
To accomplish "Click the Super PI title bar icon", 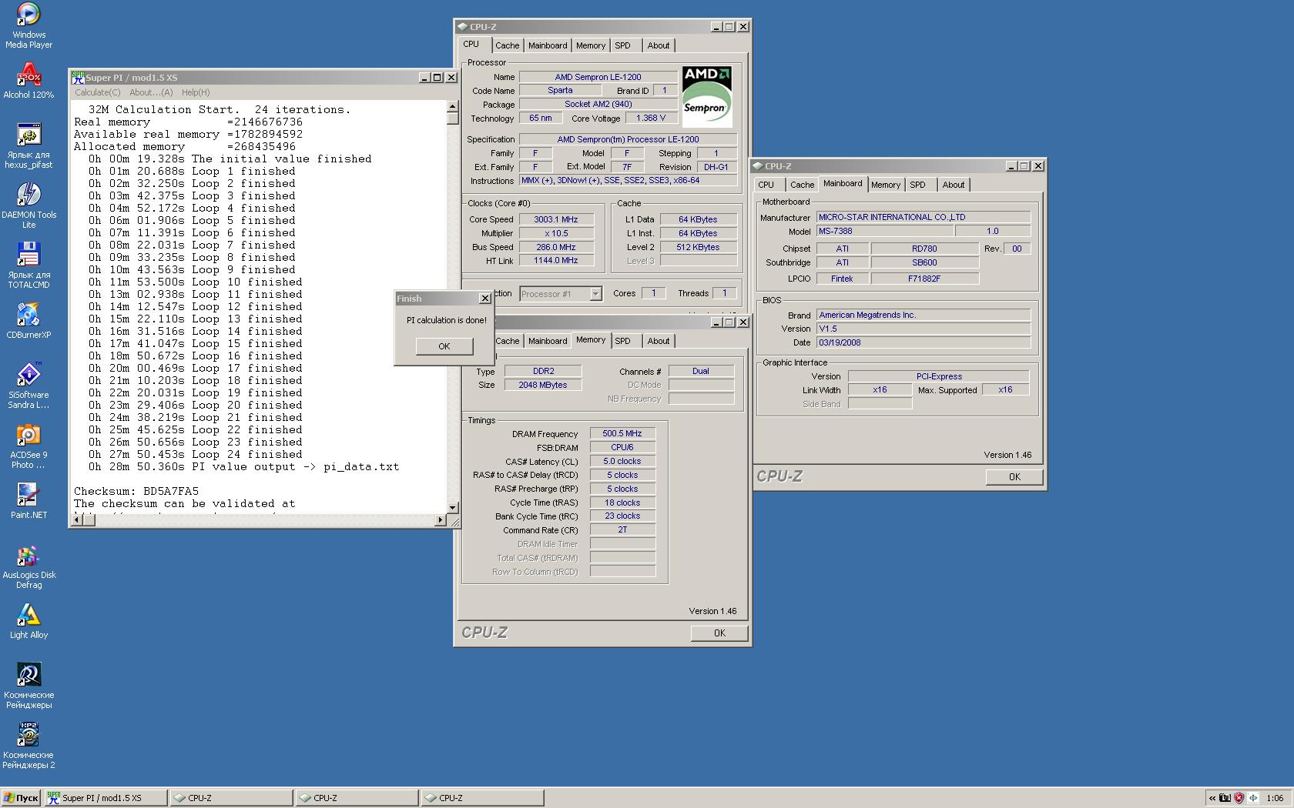I will point(78,77).
